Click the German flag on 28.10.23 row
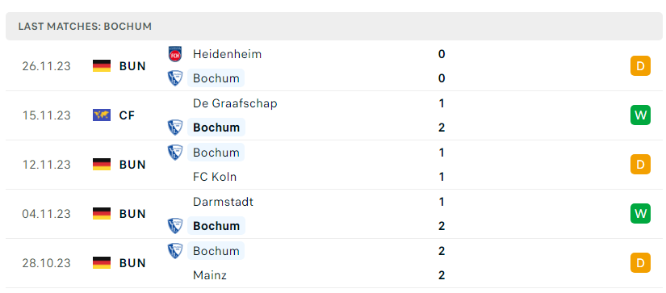Image resolution: width=666 pixels, height=293 pixels. (x=102, y=263)
